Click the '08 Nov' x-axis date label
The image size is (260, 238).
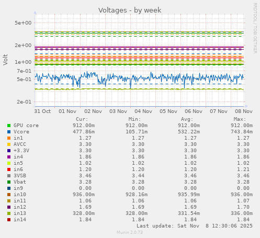(244, 111)
